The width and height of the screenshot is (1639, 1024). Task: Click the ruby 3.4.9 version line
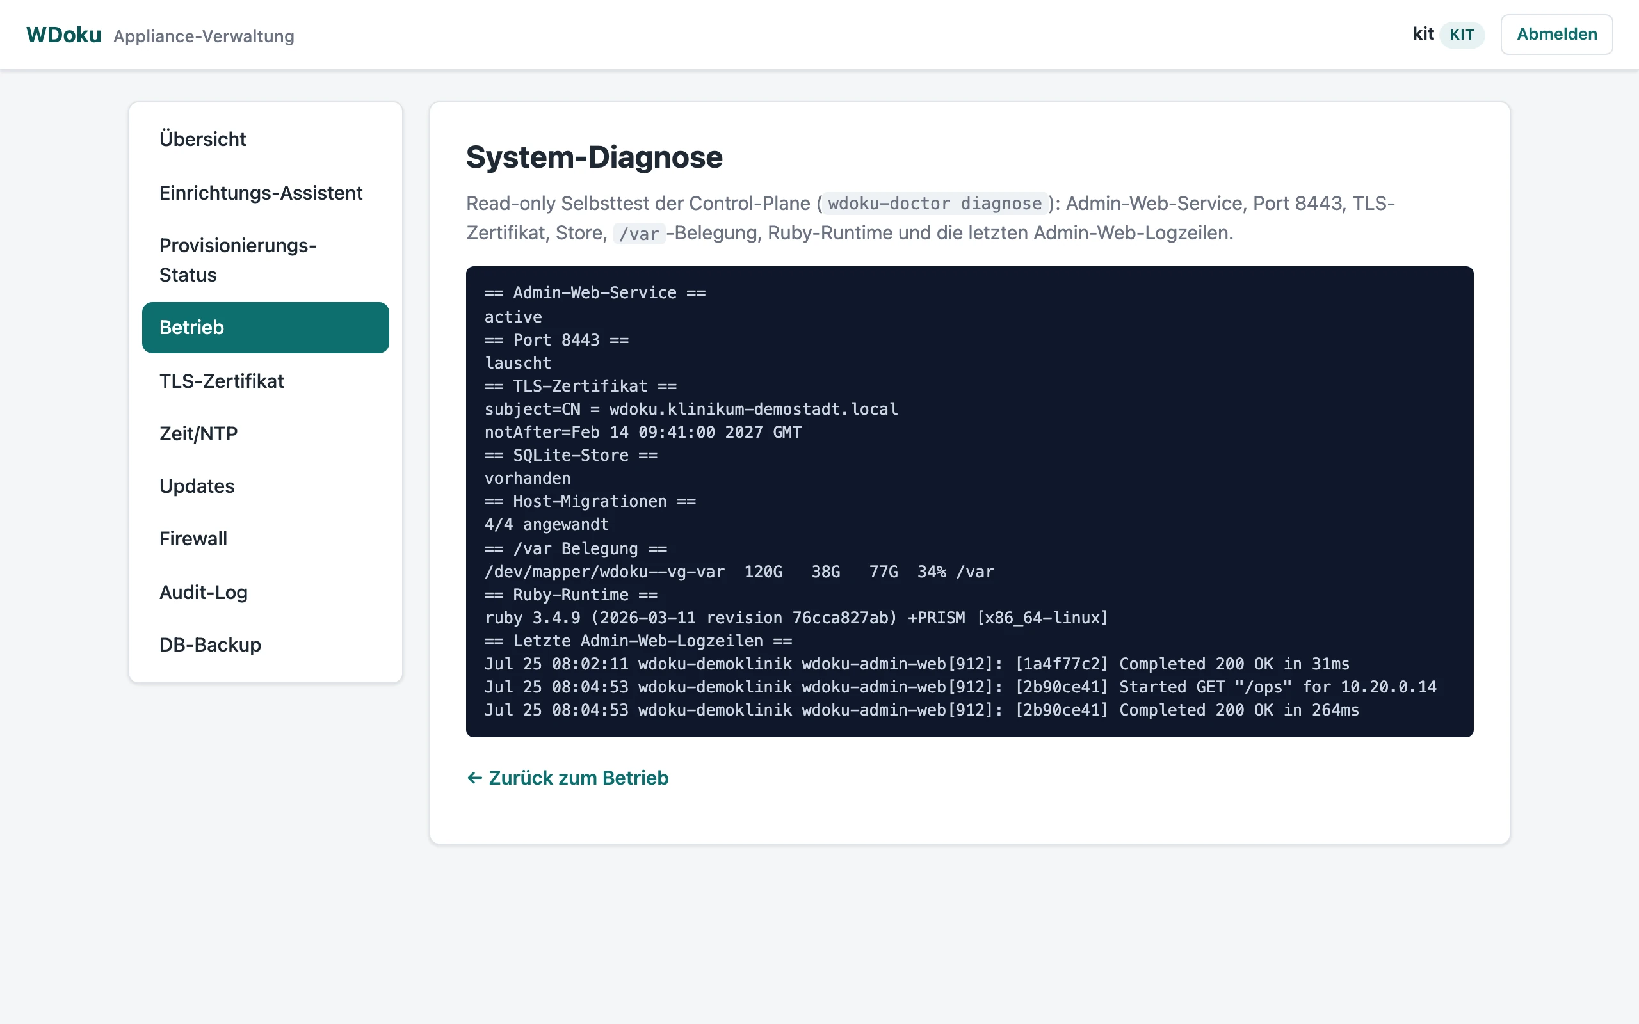point(796,618)
